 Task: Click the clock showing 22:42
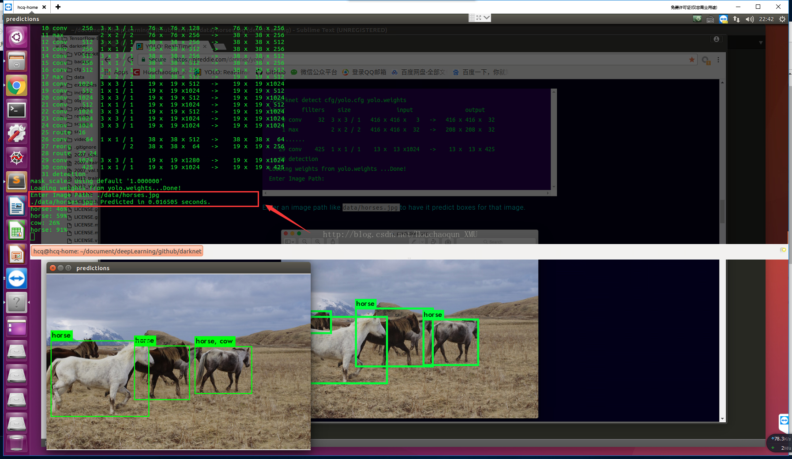[766, 19]
